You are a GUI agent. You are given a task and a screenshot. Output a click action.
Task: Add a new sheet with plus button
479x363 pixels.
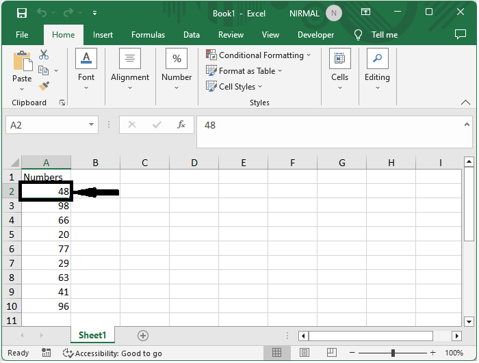143,336
